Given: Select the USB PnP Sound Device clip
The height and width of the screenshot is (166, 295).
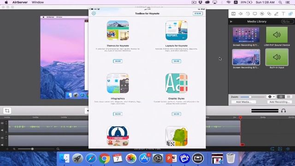Looking at the screenshot, I should 277,35.
